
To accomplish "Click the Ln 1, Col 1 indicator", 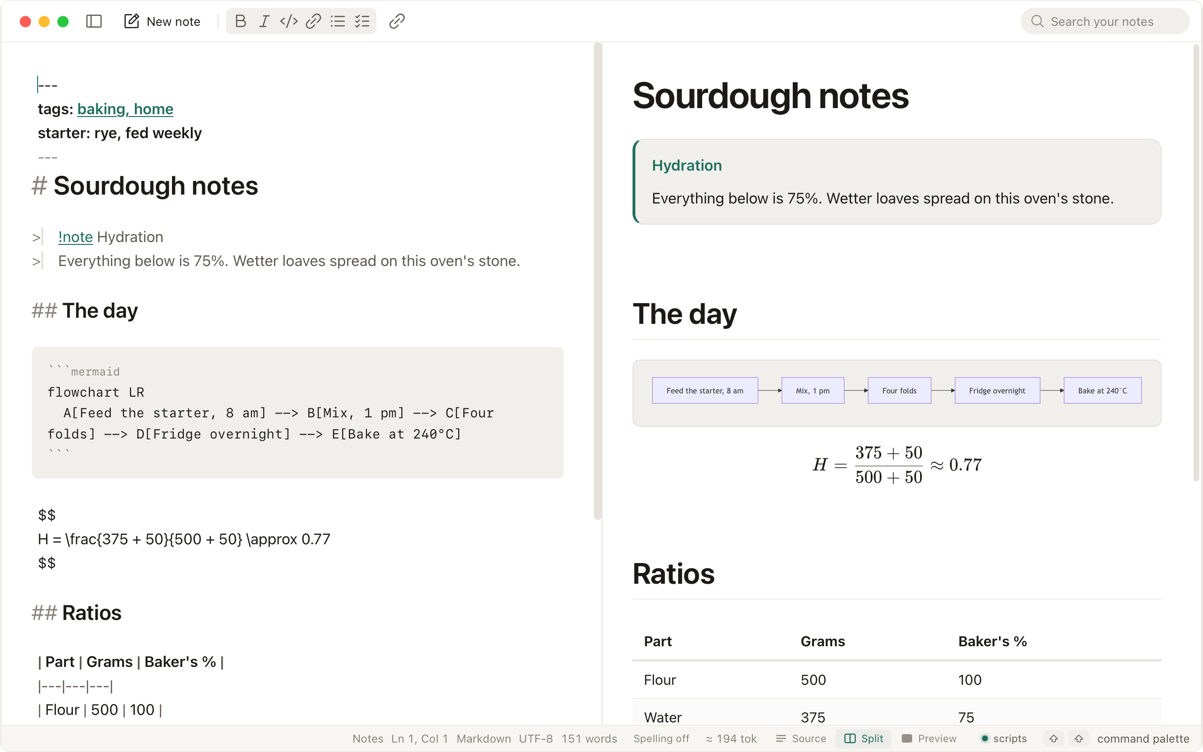I will (420, 738).
